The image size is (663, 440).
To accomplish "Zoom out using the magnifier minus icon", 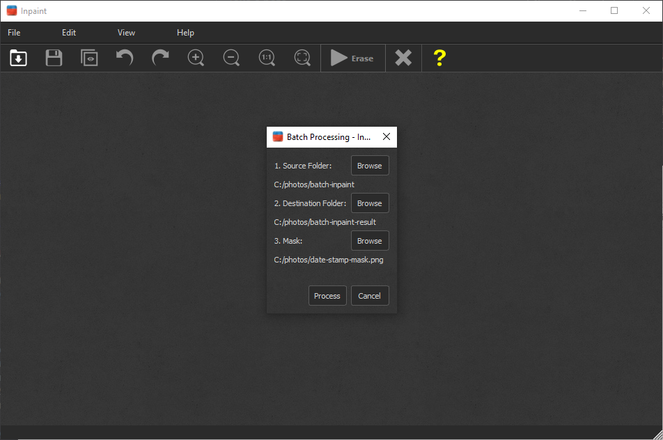I will (x=231, y=58).
